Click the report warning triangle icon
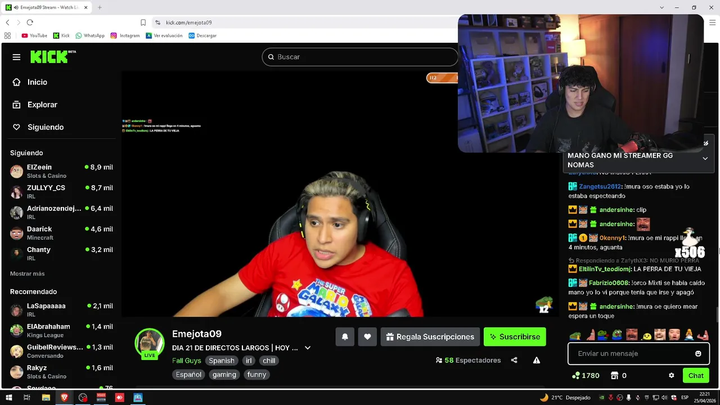 click(537, 360)
